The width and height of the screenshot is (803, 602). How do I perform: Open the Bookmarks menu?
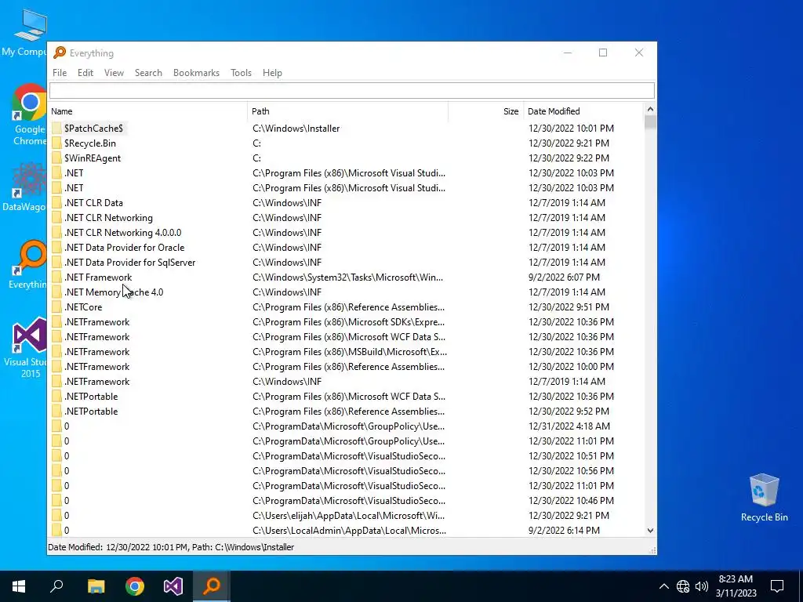pyautogui.click(x=196, y=73)
